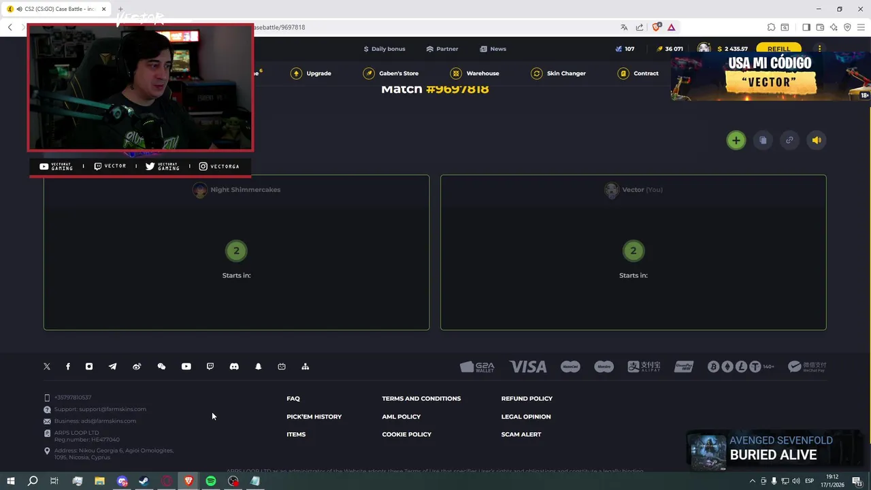
Task: Click the user avatar in header
Action: point(704,48)
